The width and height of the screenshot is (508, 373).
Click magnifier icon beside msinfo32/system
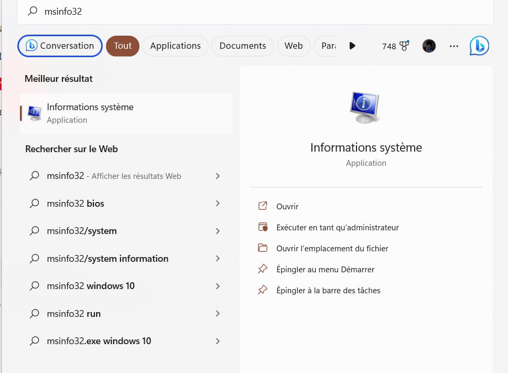pos(35,231)
